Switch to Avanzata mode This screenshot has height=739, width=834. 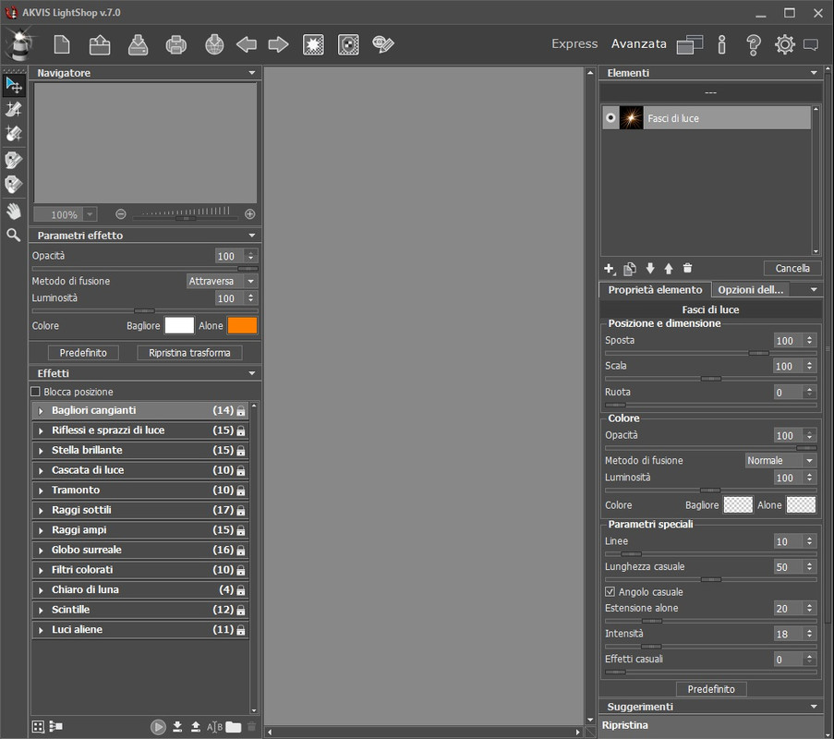(x=639, y=43)
